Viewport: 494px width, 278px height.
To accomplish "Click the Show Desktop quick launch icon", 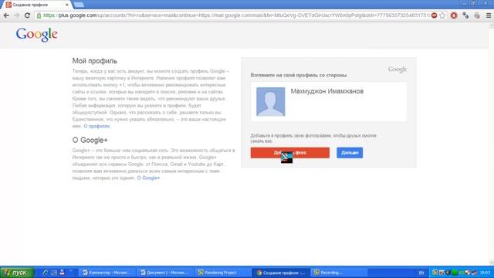I will (54, 273).
